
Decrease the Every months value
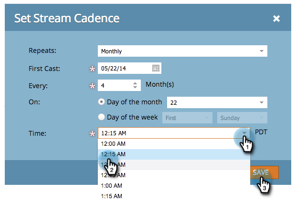tap(135, 88)
